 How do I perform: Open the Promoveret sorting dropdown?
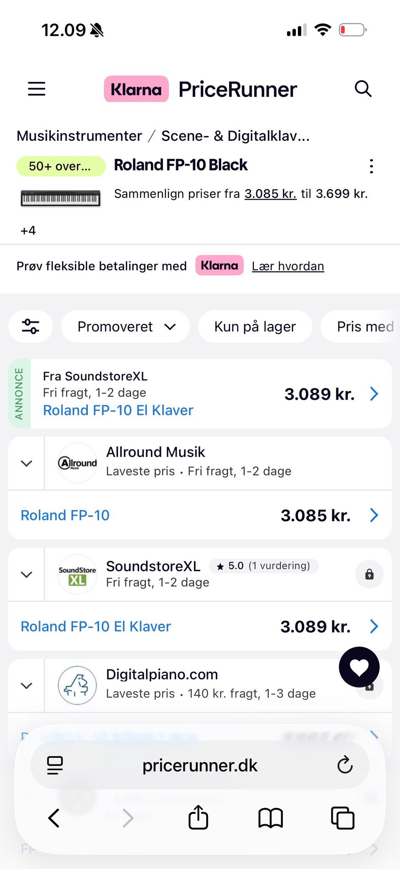click(x=125, y=327)
